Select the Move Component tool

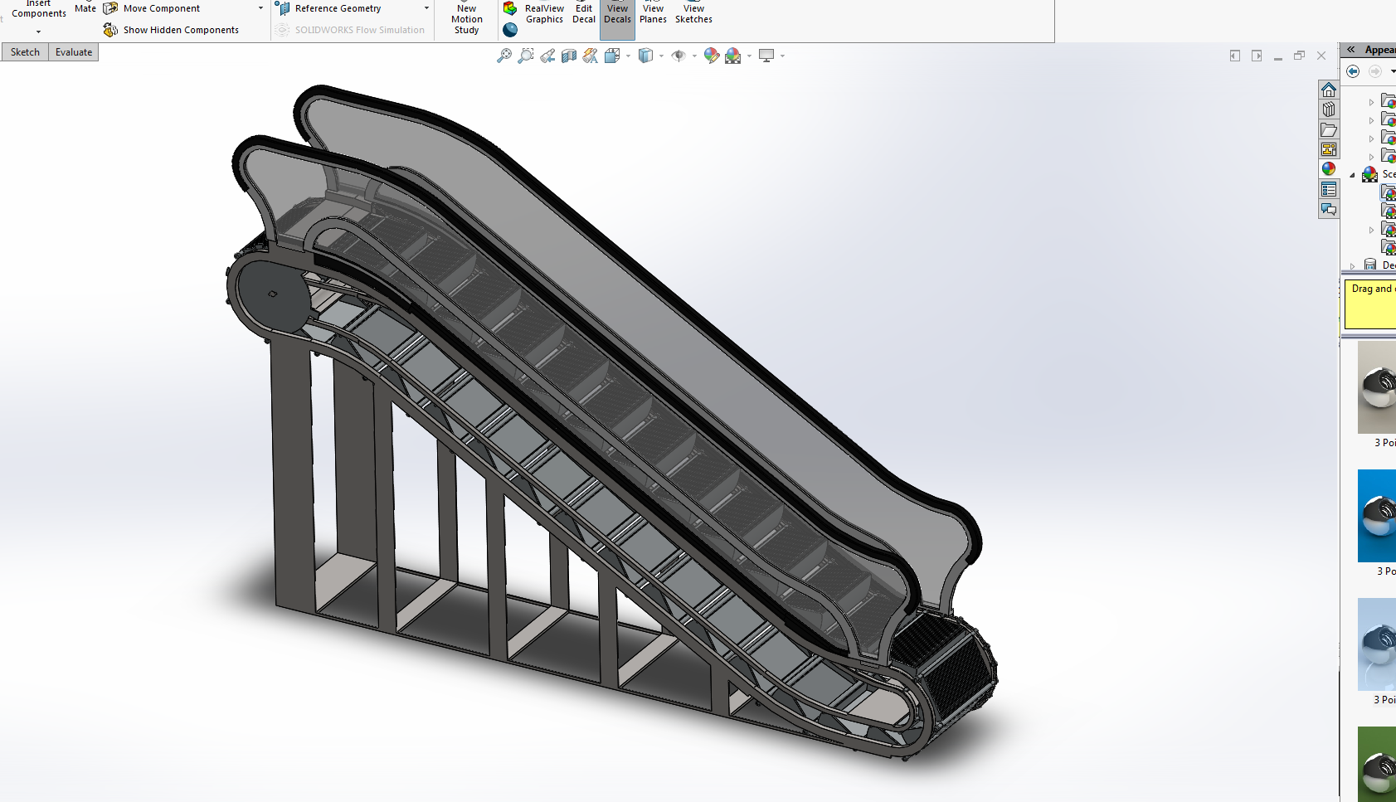152,8
